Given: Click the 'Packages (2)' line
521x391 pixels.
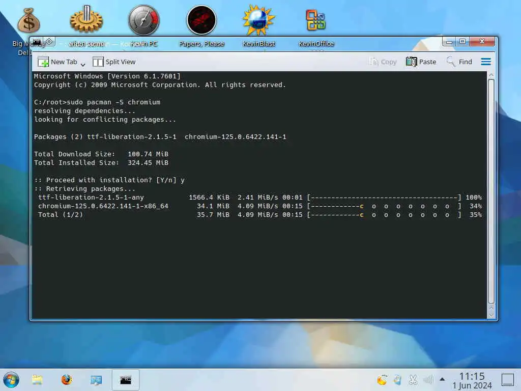Looking at the screenshot, I should point(160,136).
